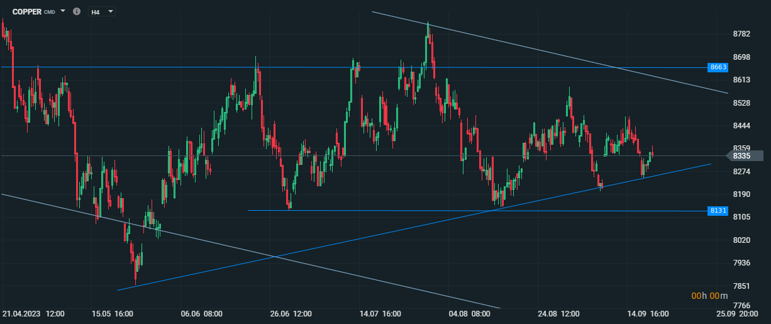Click the 8613 price axis value

pyautogui.click(x=742, y=80)
